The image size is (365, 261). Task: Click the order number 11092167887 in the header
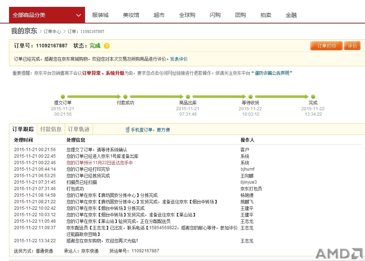click(x=51, y=46)
